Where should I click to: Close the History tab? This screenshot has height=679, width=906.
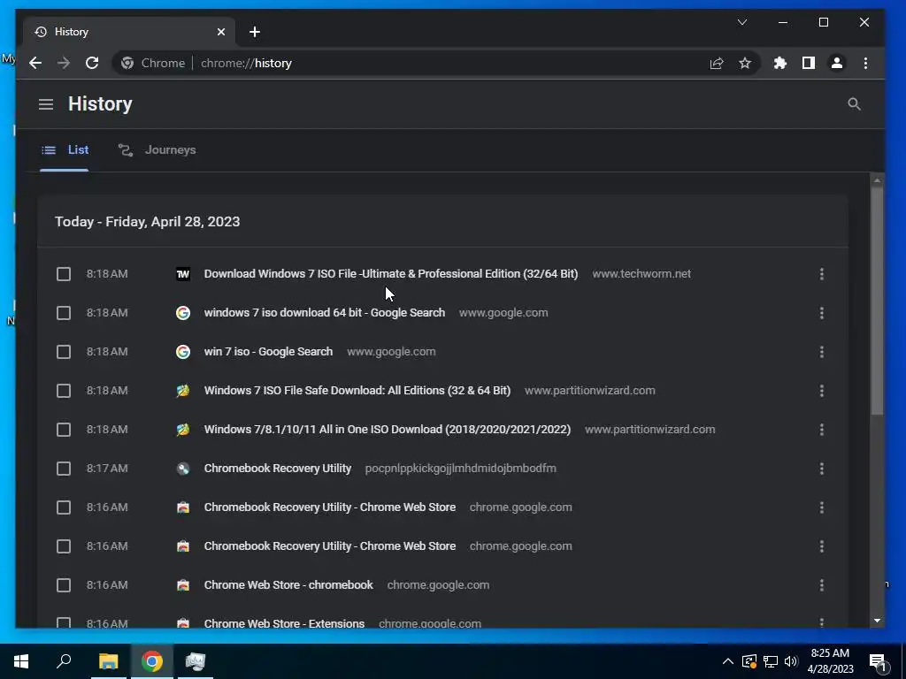coord(220,32)
